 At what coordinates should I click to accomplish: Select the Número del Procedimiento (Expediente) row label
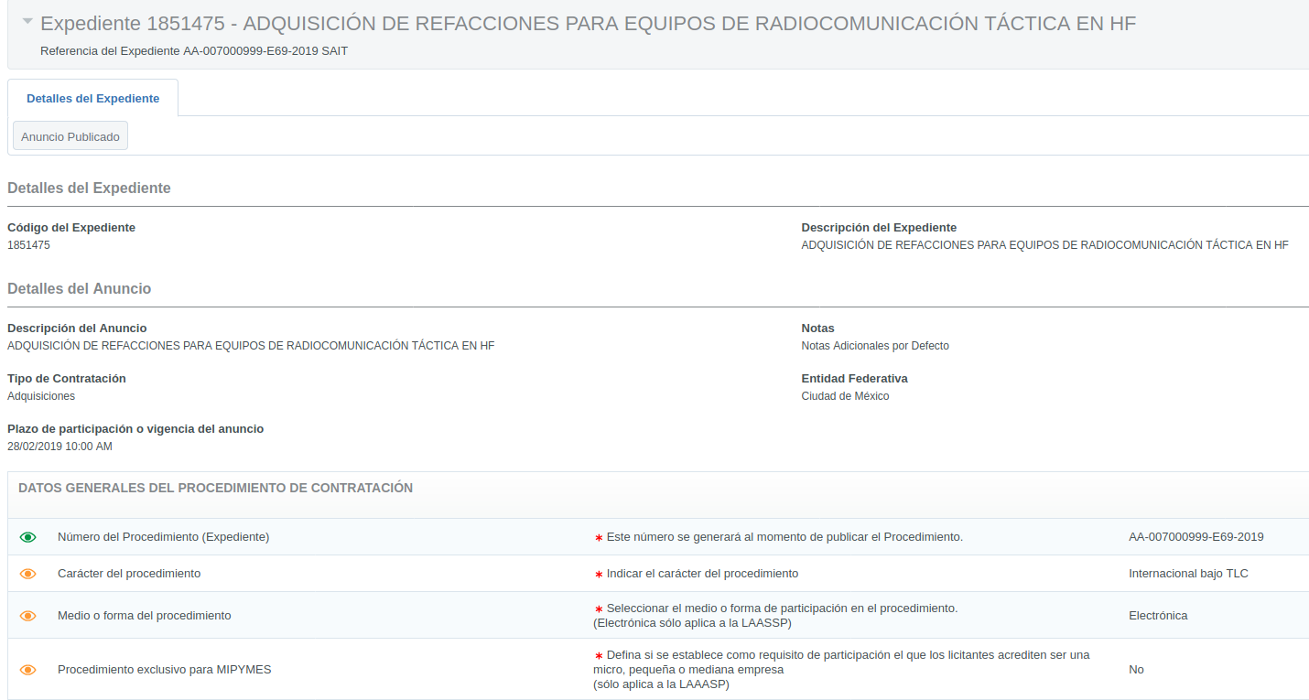pyautogui.click(x=163, y=537)
